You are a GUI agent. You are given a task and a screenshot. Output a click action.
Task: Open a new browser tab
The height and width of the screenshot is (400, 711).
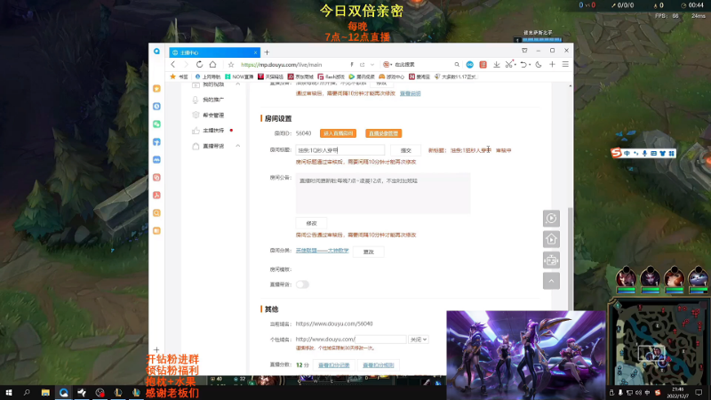(x=267, y=52)
